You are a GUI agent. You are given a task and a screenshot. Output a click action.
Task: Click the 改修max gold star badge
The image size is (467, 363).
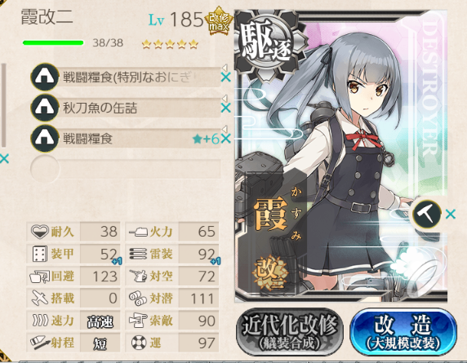click(x=218, y=21)
